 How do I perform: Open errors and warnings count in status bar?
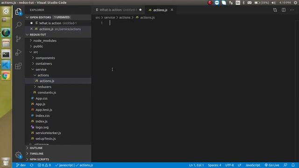coord(44,165)
